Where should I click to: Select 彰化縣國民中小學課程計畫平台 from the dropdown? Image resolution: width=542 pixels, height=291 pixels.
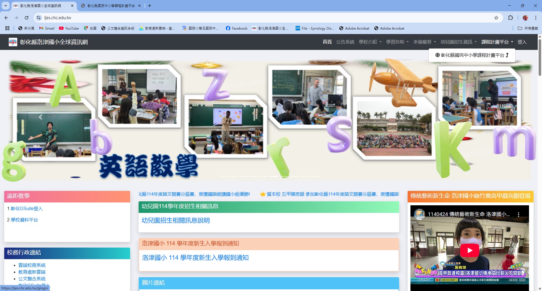(x=472, y=55)
